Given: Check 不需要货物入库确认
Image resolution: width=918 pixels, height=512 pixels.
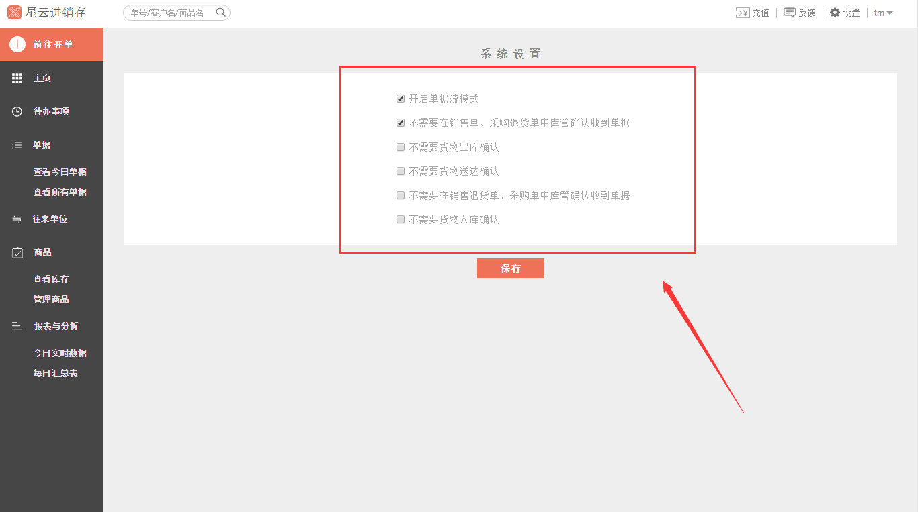Looking at the screenshot, I should 400,219.
